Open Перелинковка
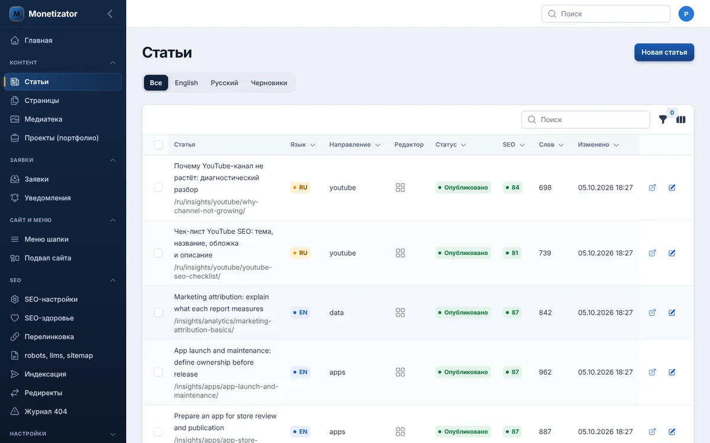This screenshot has height=443, width=710. click(x=63, y=337)
